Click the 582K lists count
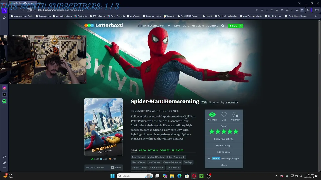 pyautogui.click(x=104, y=159)
